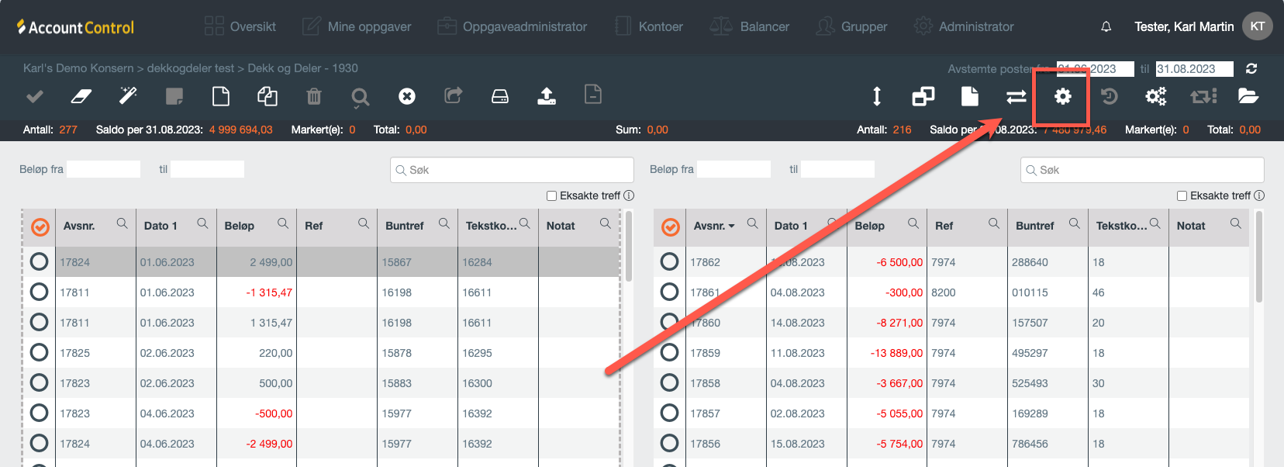Click the upload tray icon
The width and height of the screenshot is (1284, 467).
[x=547, y=96]
